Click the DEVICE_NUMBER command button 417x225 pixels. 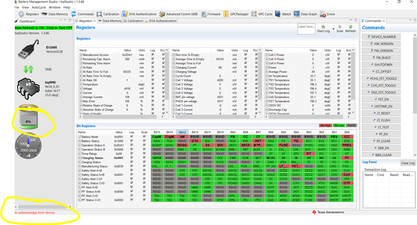[x=381, y=37]
